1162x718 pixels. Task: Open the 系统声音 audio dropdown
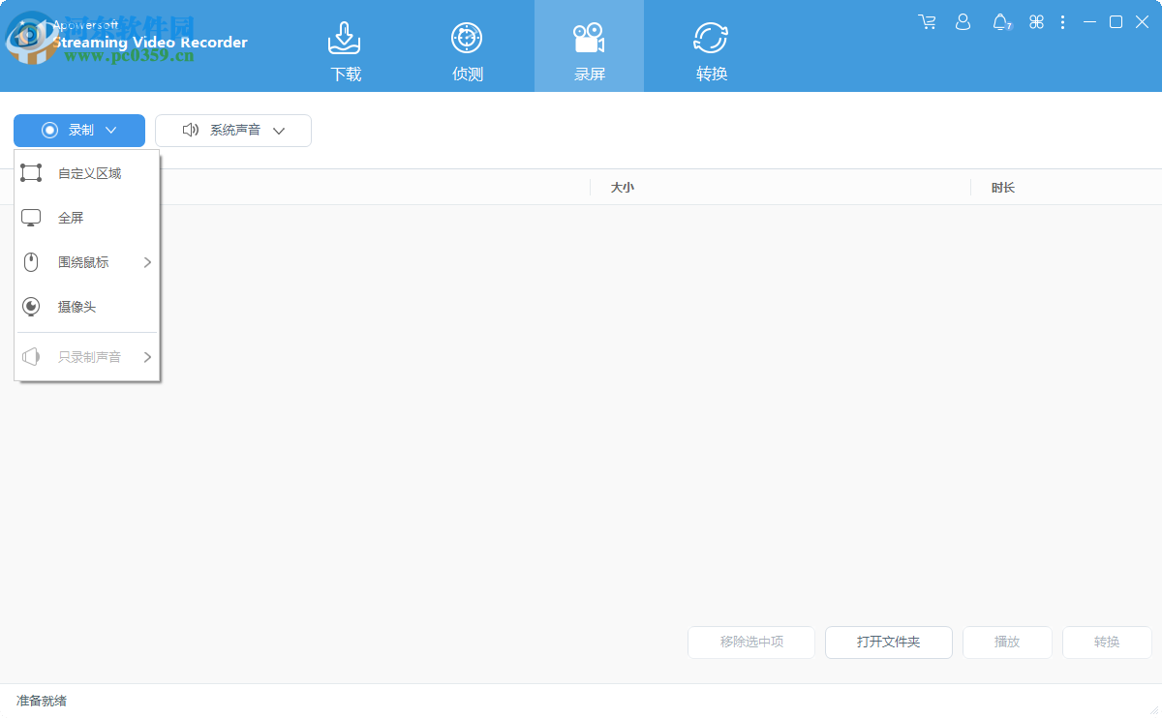click(232, 130)
